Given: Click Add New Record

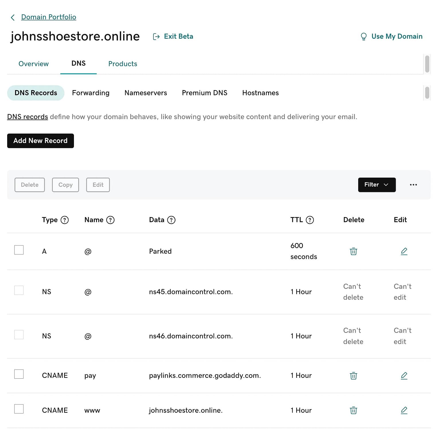Looking at the screenshot, I should (40, 141).
